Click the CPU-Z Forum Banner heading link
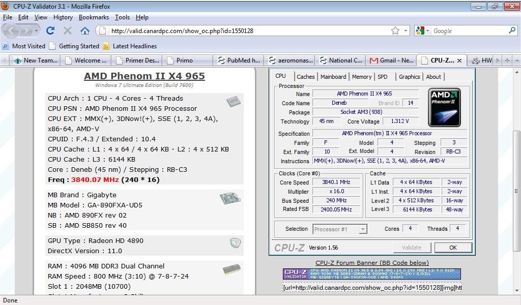521x305 pixels. click(372, 263)
